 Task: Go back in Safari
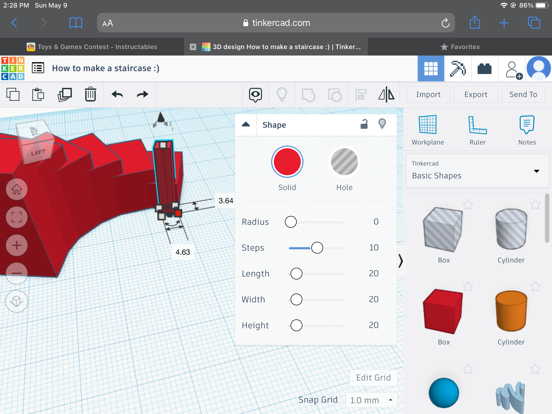click(x=15, y=23)
